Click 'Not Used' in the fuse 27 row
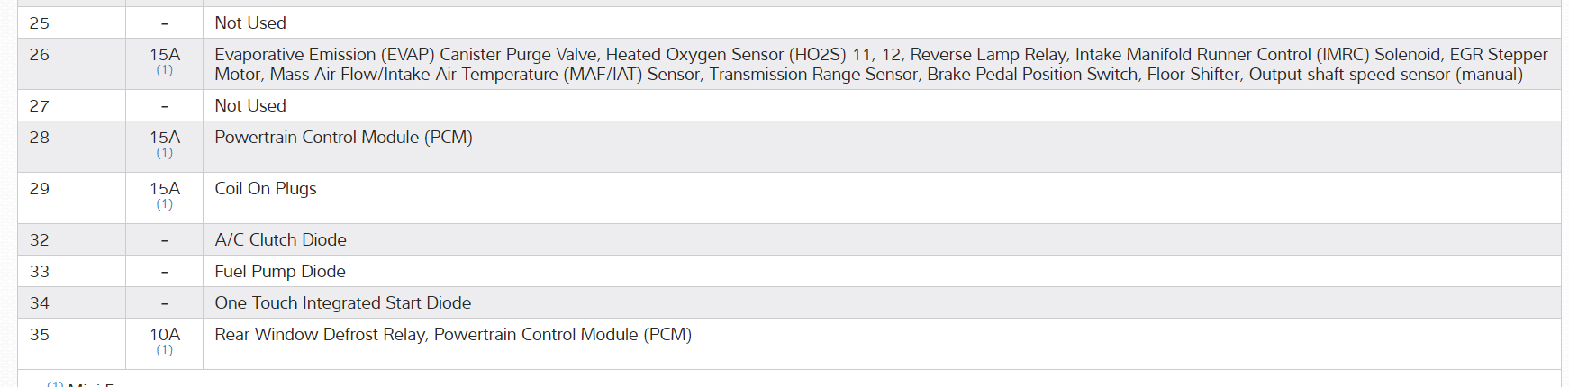 (x=249, y=106)
